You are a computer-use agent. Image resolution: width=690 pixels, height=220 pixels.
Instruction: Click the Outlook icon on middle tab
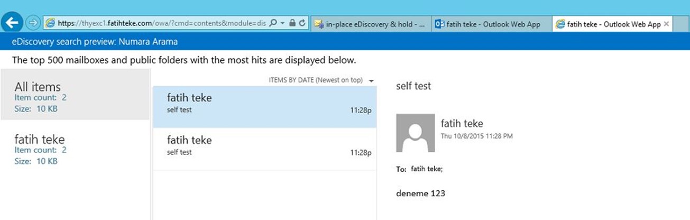click(439, 24)
